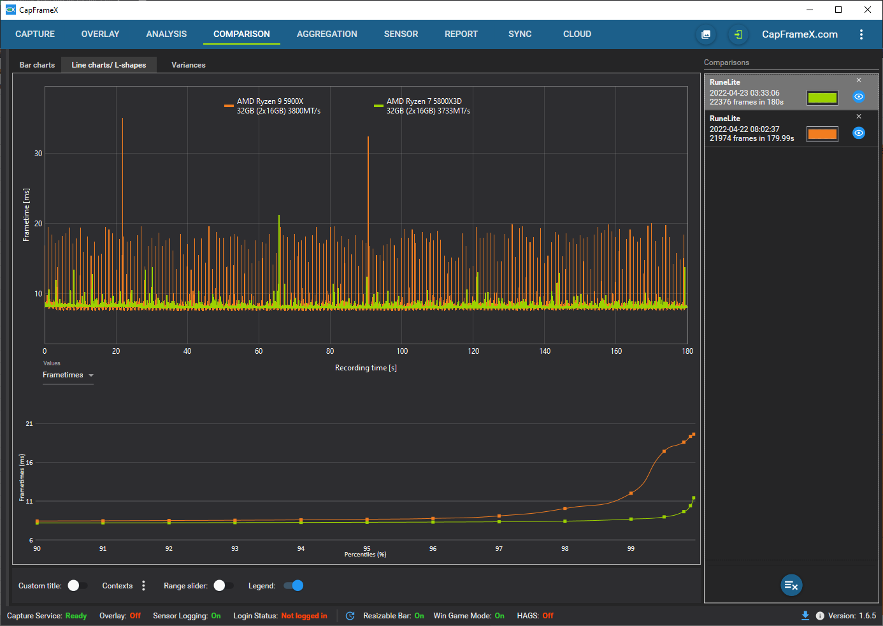883x626 pixels.
Task: Remove the green RuneLite comparison entry
Action: 859,80
